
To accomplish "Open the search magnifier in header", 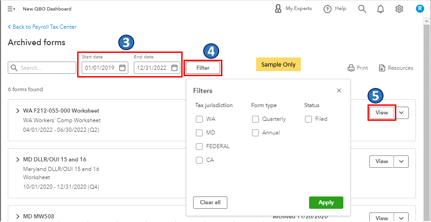I will tap(362, 9).
